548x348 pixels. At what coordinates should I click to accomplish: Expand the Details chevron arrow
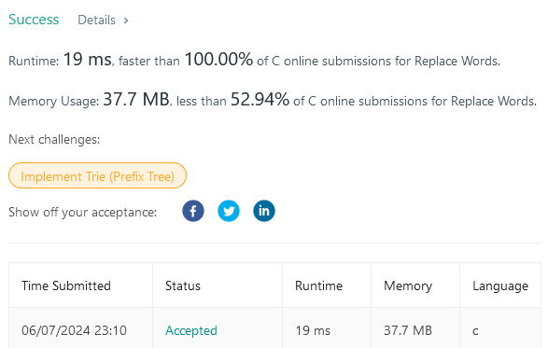[x=126, y=21]
